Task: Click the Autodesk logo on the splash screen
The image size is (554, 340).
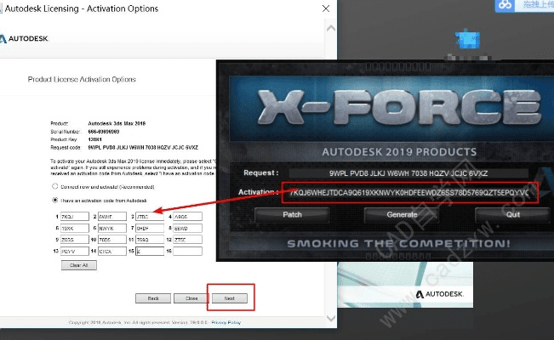Action: tap(439, 294)
